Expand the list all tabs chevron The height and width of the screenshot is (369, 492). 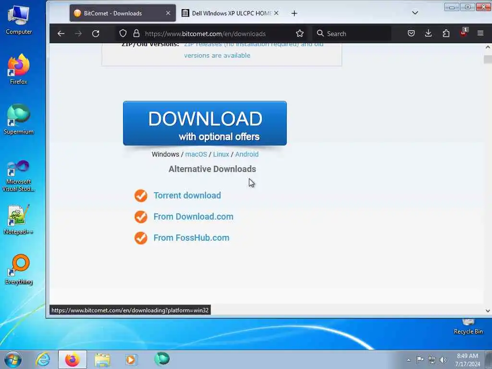point(415,13)
